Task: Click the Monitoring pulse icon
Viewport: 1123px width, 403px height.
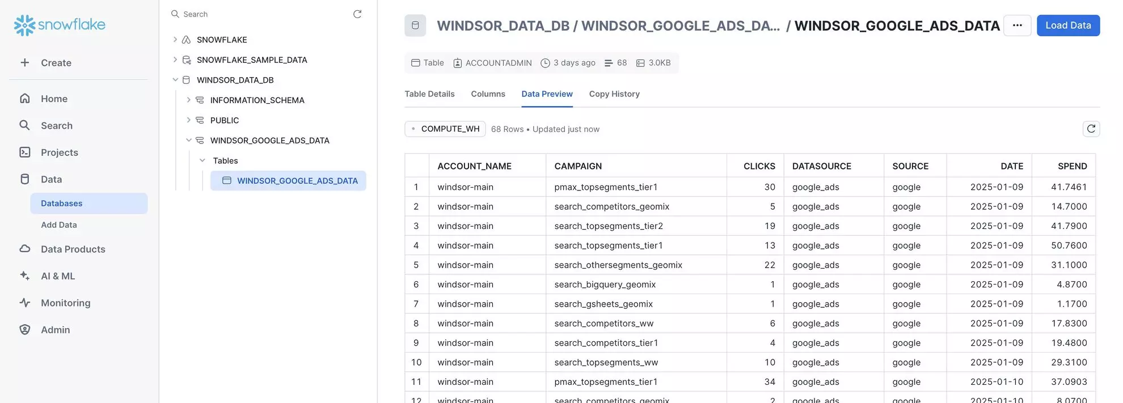Action: pos(25,303)
